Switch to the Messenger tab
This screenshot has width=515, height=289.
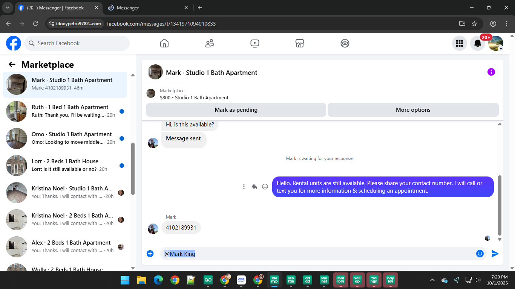[148, 8]
